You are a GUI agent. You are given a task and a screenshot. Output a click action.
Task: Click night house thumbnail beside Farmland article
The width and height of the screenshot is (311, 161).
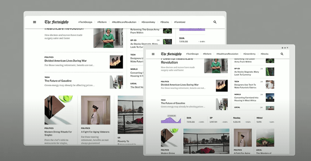click(x=270, y=98)
